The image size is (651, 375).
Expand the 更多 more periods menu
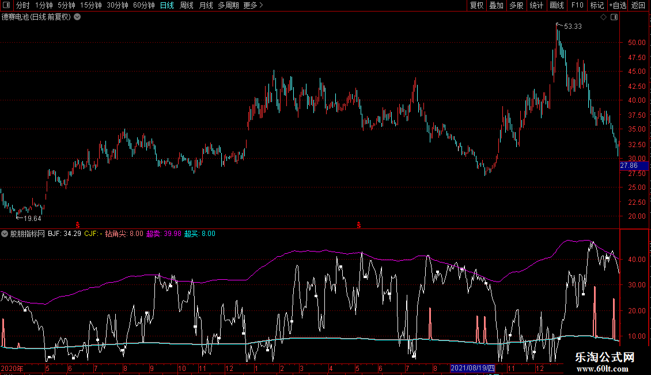point(253,5)
